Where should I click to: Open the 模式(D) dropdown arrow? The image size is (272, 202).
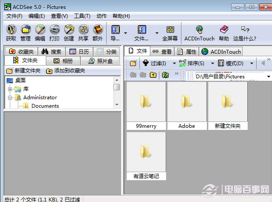(x=252, y=63)
